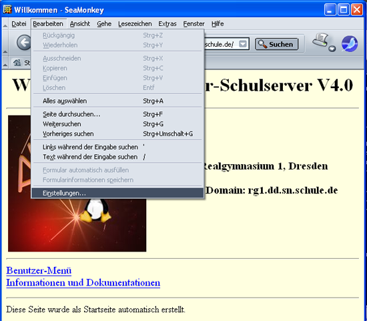Click the greyed Ausschneiden menu entry
The height and width of the screenshot is (321, 367).
click(x=117, y=58)
